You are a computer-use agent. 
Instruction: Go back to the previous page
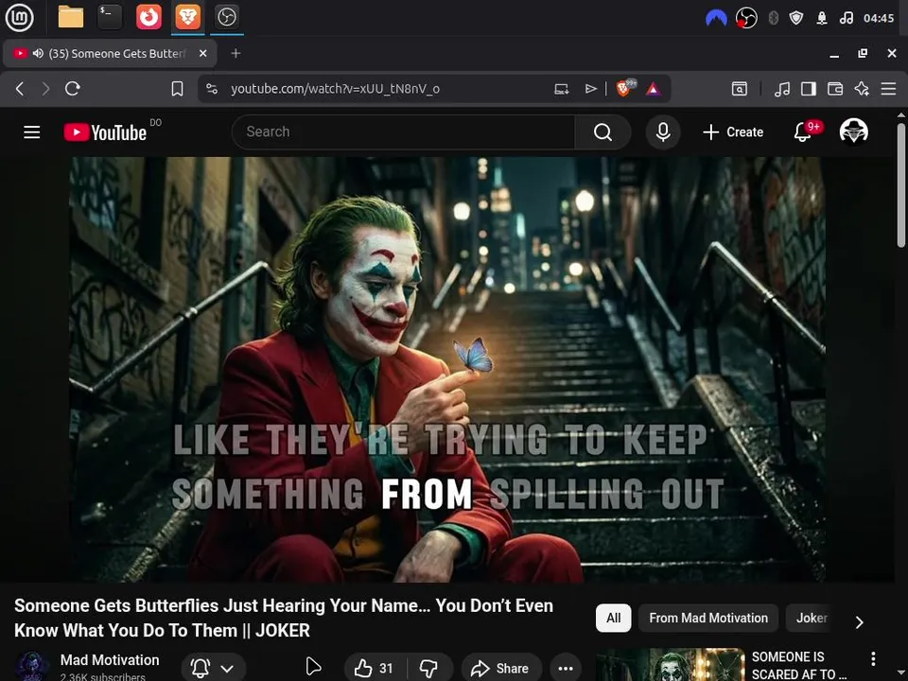[20, 89]
